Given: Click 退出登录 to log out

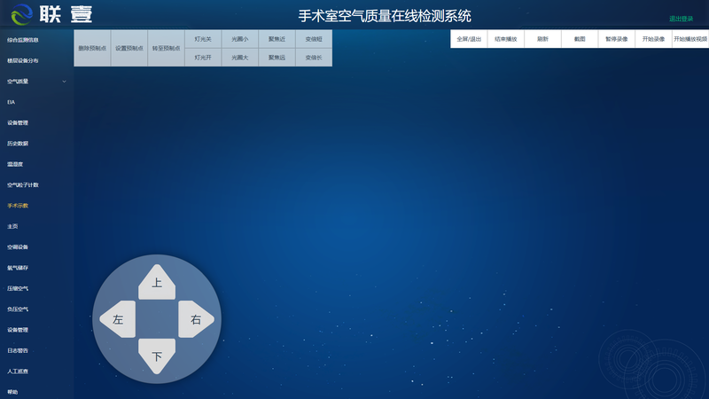Looking at the screenshot, I should coord(681,18).
